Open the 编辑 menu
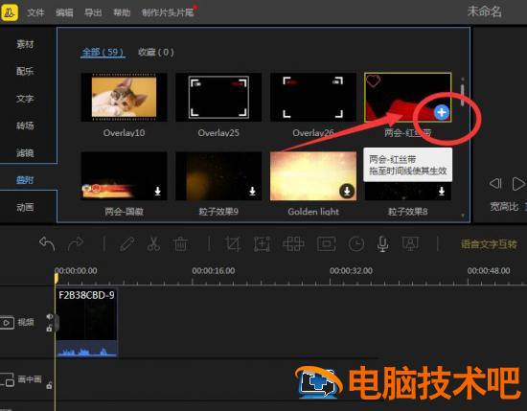Screen dimensions: 527x411 (x=64, y=12)
